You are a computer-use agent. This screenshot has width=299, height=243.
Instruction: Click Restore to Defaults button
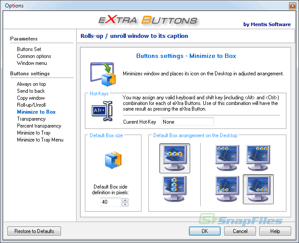click(x=34, y=231)
